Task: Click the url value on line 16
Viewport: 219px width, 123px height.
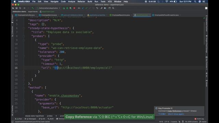Action: [x=82, y=68]
